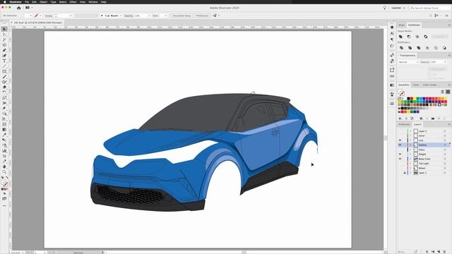This screenshot has height=254, width=452.
Task: Show swatches in list view
Action: 443,92
